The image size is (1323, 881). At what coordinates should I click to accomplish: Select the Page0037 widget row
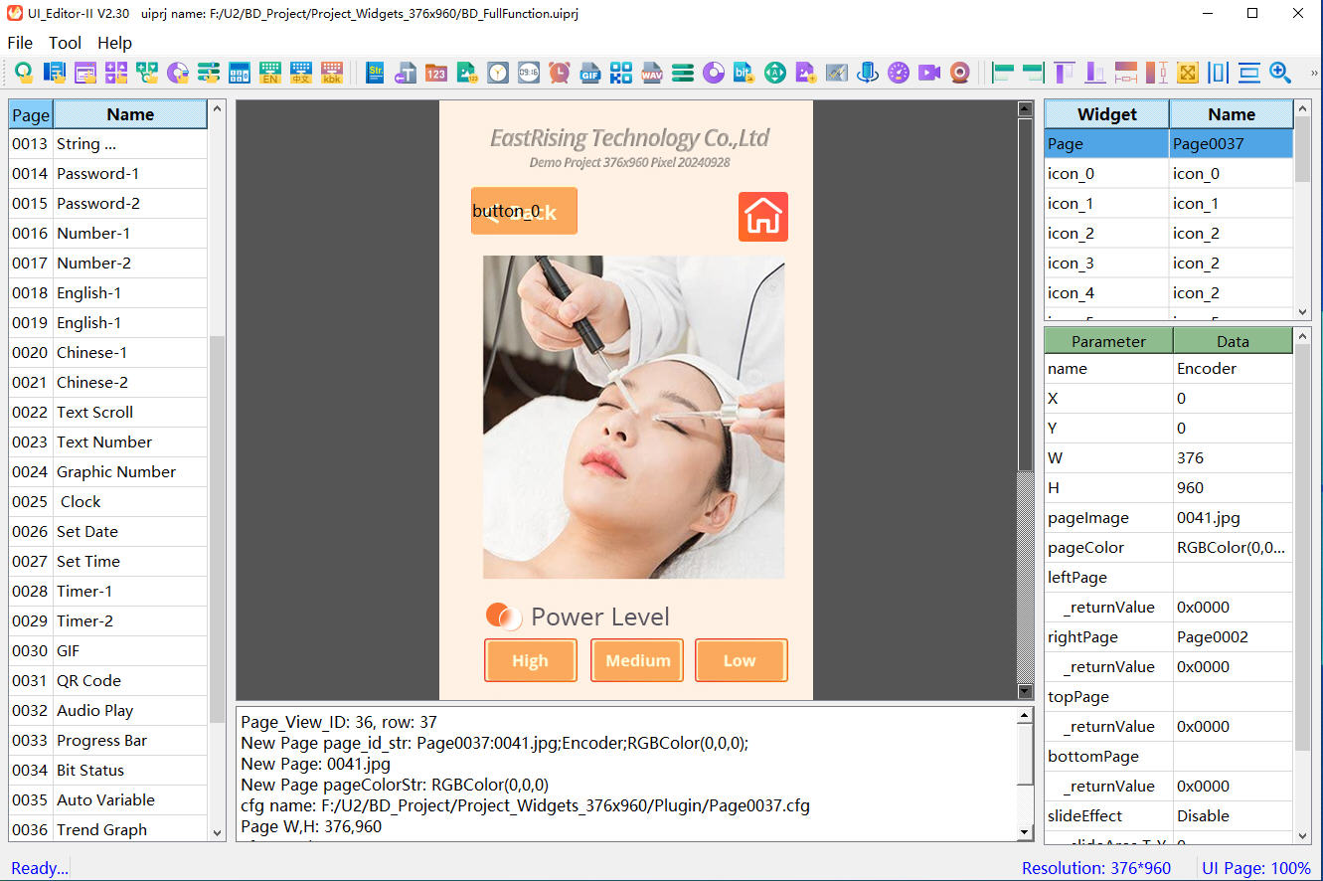pyautogui.click(x=1169, y=143)
